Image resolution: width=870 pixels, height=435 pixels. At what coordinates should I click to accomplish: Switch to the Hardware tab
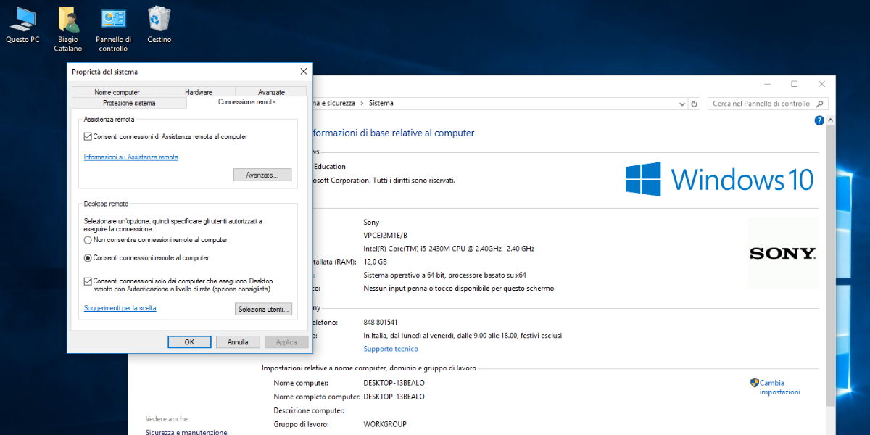[199, 92]
